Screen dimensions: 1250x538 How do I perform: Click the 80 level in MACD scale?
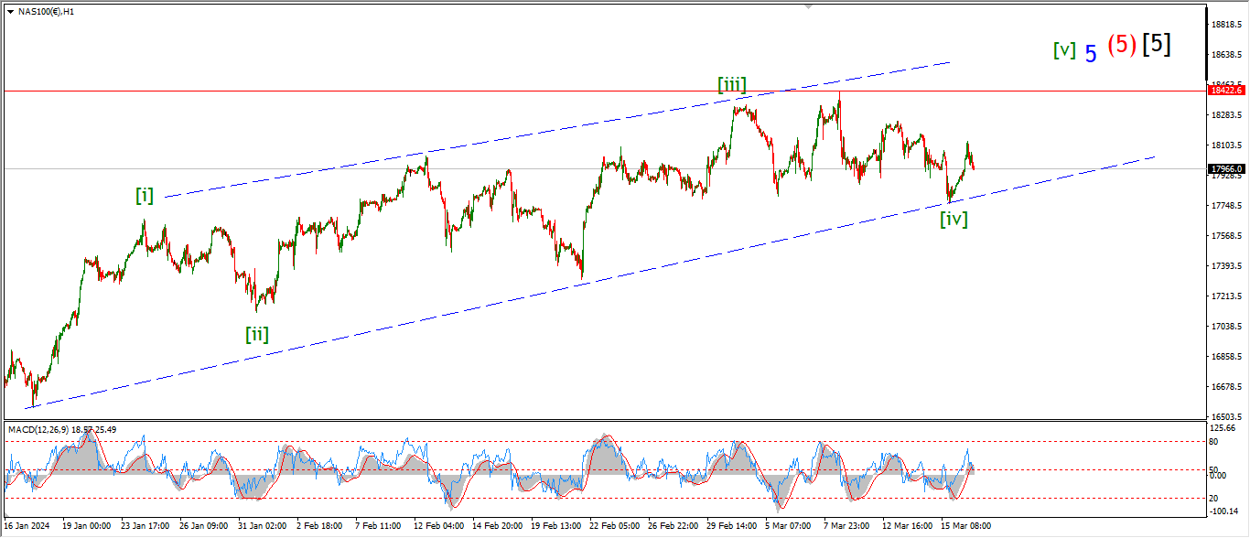1214,442
